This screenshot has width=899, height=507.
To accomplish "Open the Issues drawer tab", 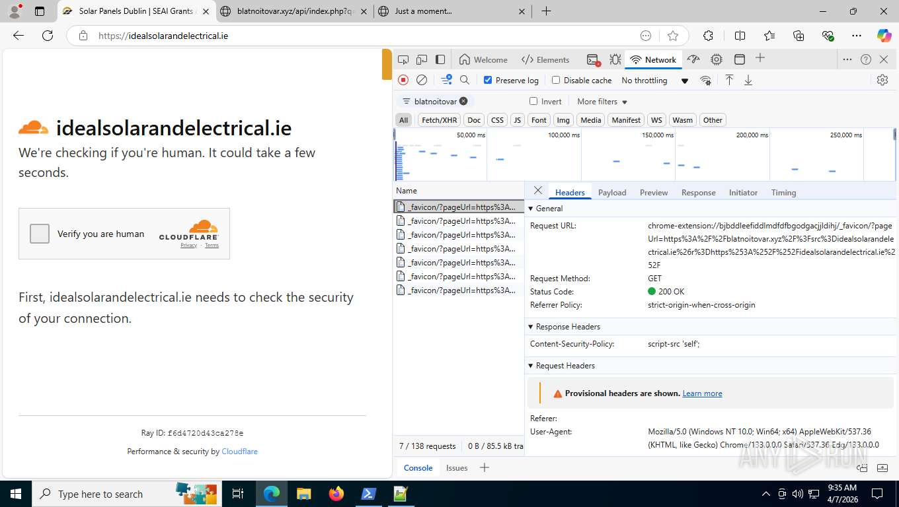I will click(457, 467).
